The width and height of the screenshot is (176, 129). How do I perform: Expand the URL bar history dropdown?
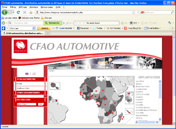(x=137, y=12)
